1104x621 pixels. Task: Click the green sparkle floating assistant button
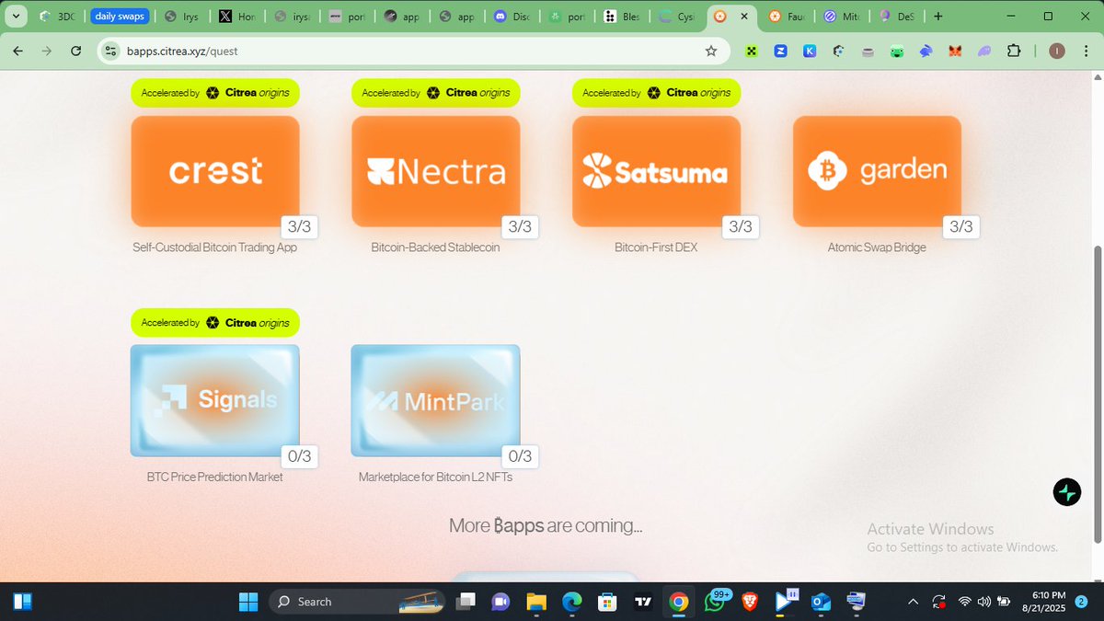[x=1067, y=492]
